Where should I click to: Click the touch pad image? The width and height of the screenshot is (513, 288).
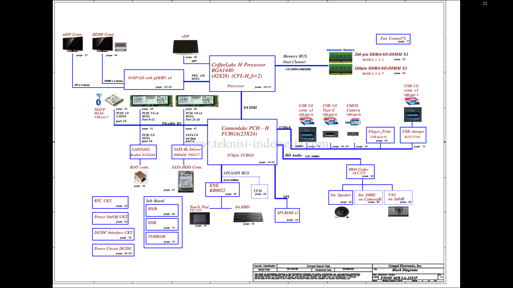[x=199, y=218]
